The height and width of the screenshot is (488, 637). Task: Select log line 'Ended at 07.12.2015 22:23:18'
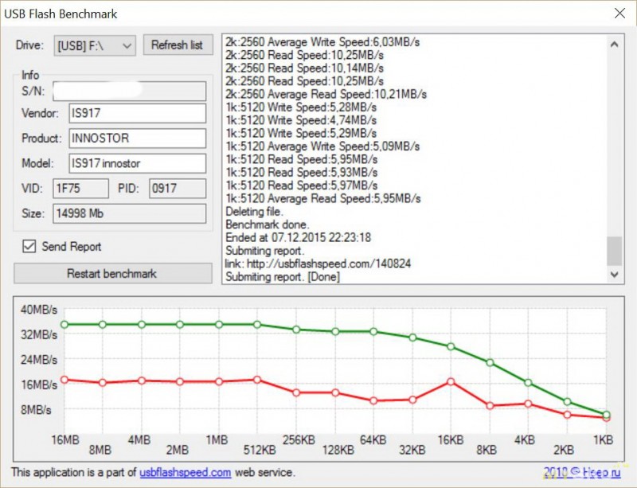298,238
